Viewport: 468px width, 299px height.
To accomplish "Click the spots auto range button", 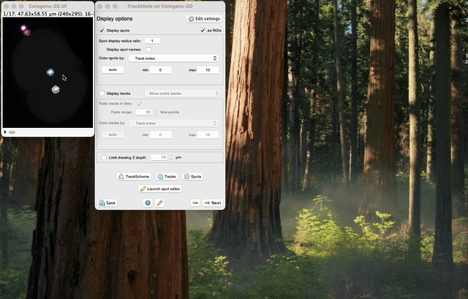I will (113, 69).
